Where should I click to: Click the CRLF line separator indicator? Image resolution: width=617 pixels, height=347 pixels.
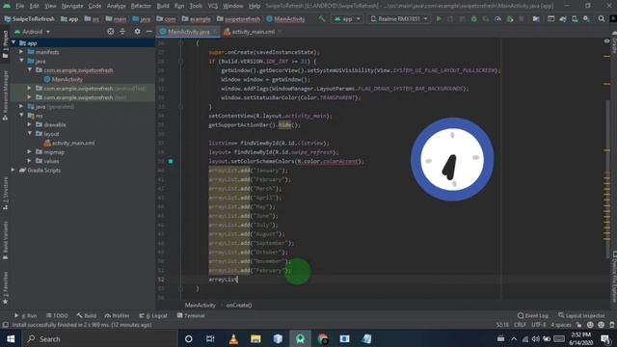coord(520,325)
